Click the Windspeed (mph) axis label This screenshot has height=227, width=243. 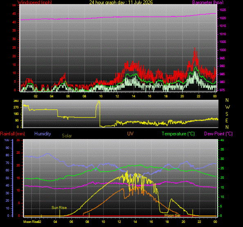35,2
